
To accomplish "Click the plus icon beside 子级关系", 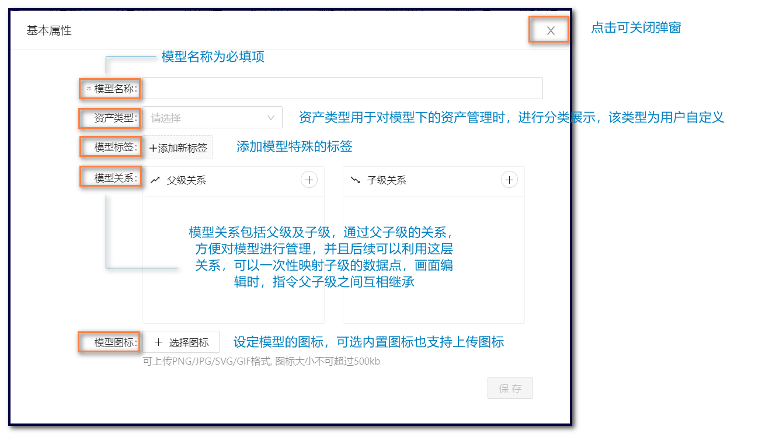I will pos(509,180).
